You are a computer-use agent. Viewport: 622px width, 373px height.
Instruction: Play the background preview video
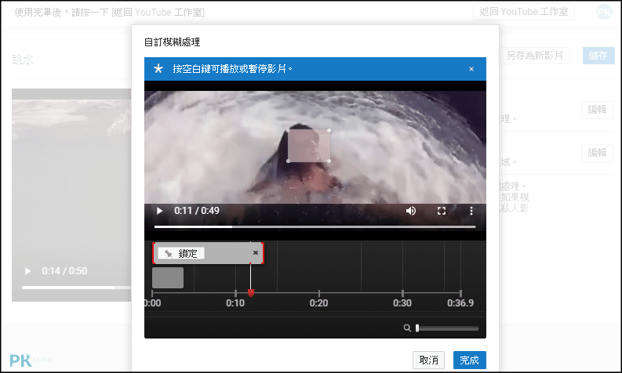(27, 271)
